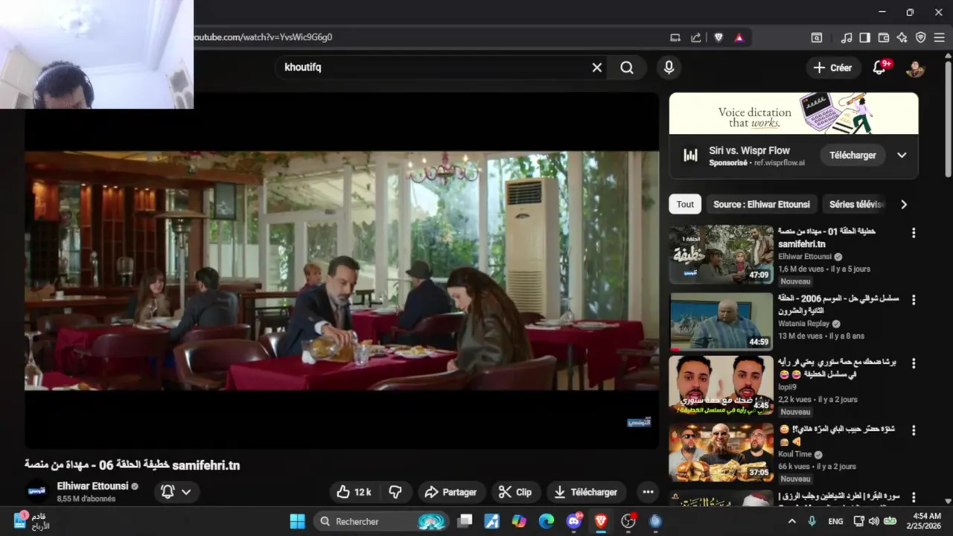This screenshot has height=536, width=953.
Task: Click Télécharger on Wispr Flow ad
Action: [x=852, y=156]
